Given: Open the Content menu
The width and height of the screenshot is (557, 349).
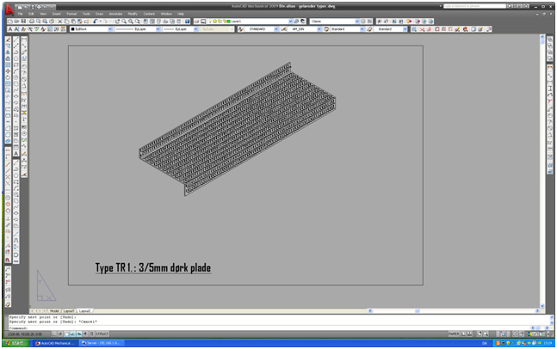Looking at the screenshot, I should (x=149, y=14).
